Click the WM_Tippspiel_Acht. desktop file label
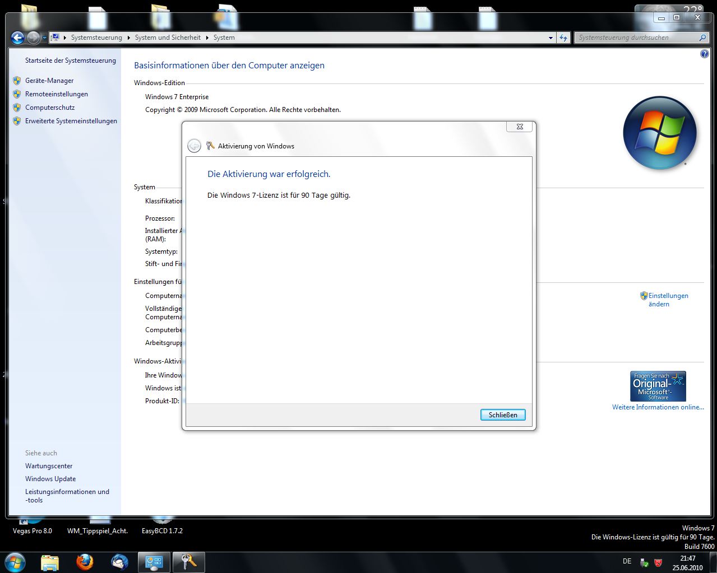 click(x=98, y=531)
